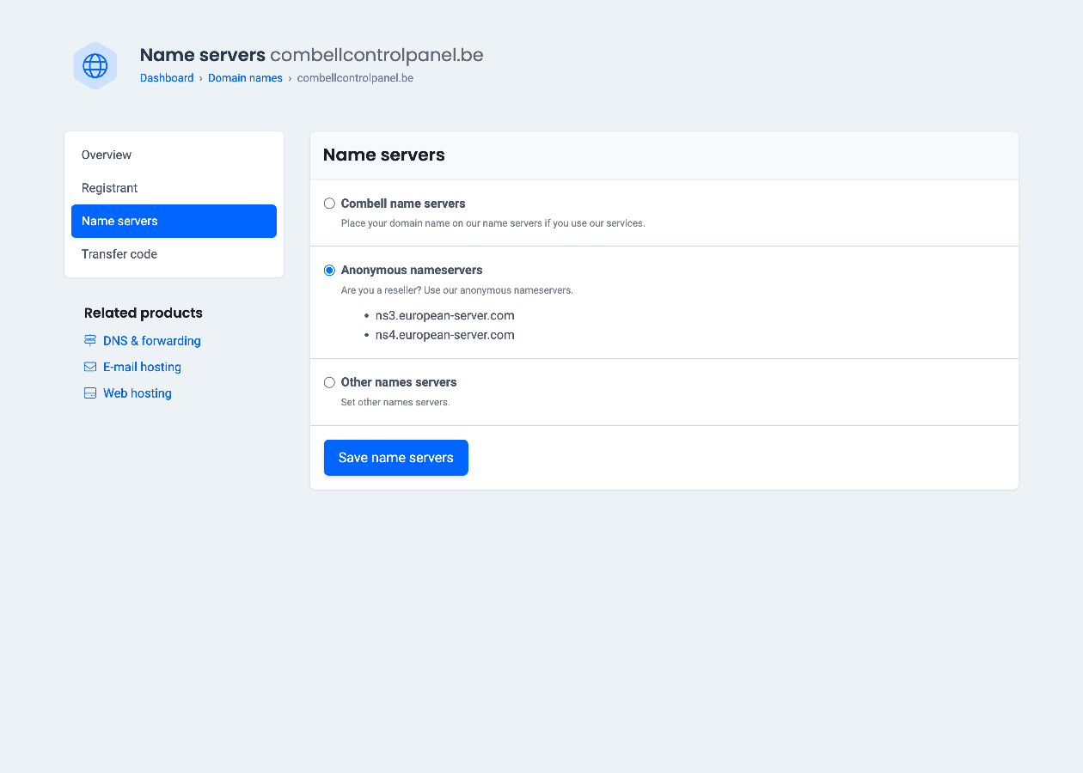The width and height of the screenshot is (1083, 773).
Task: Open the Name servers sidebar item
Action: pyautogui.click(x=174, y=221)
